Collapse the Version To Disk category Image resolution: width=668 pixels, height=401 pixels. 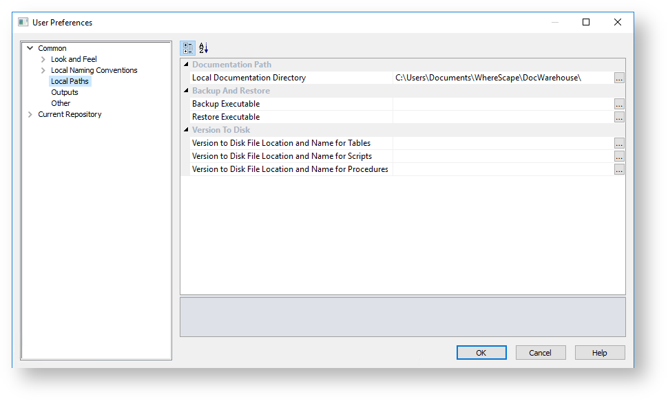(x=186, y=129)
